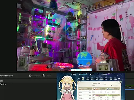
Task: Click the blonde anime character avatar
Action: coord(67,88)
